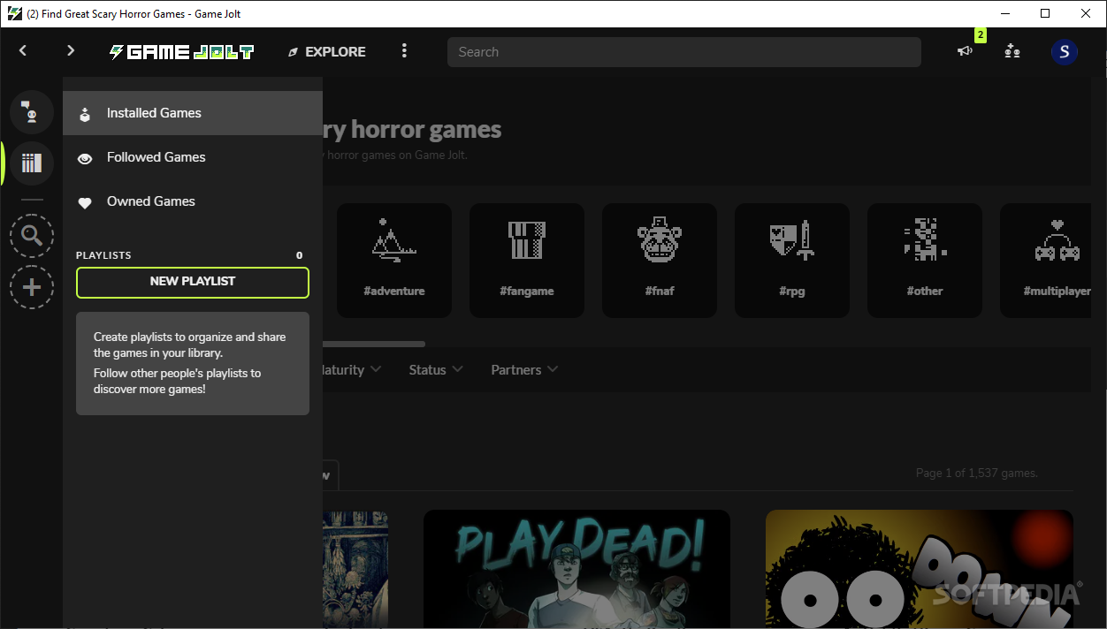Go forward with the right arrow
Screen dimensions: 1107x629
(71, 51)
